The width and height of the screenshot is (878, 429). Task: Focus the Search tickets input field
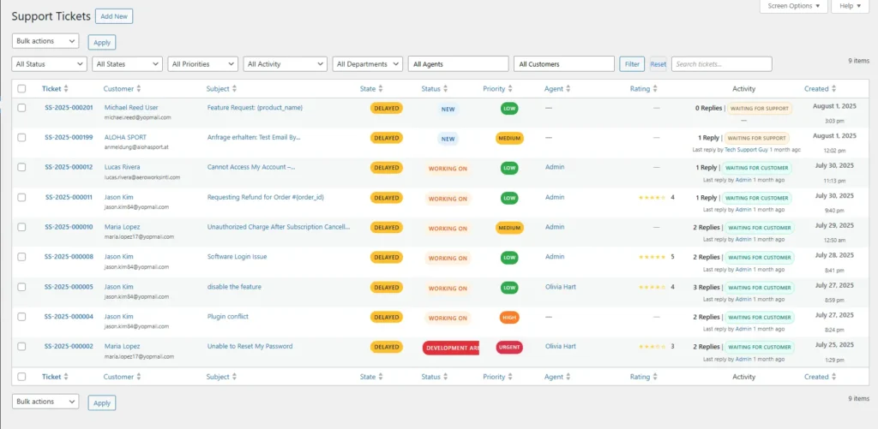click(x=722, y=63)
